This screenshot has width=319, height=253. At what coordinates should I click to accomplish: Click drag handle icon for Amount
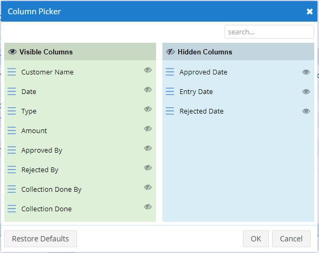click(12, 130)
